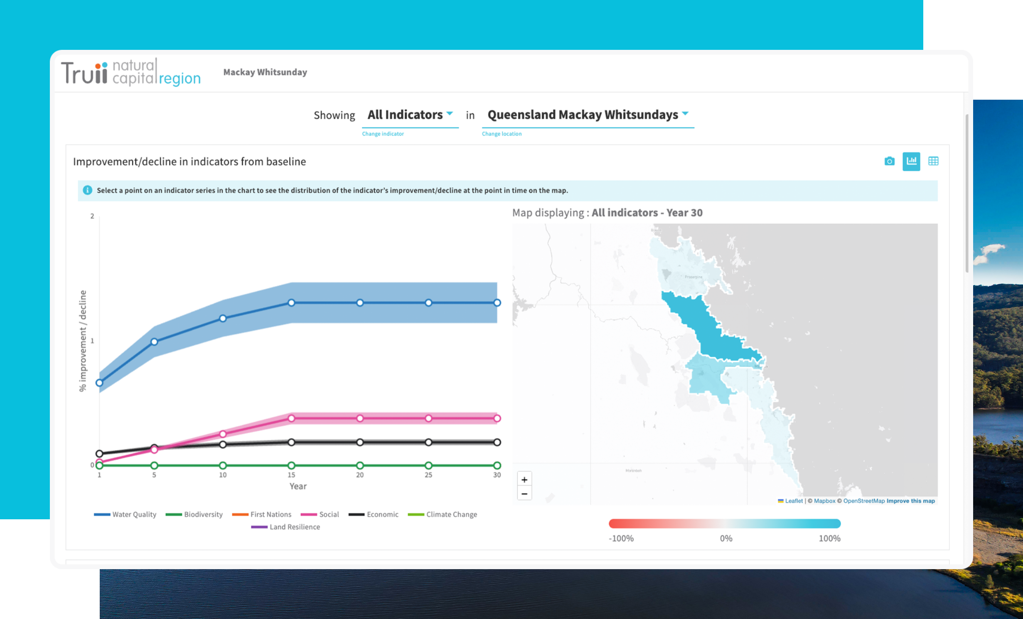Screen dimensions: 1023x619
Task: Click the camera snapshot icon
Action: [x=889, y=161]
